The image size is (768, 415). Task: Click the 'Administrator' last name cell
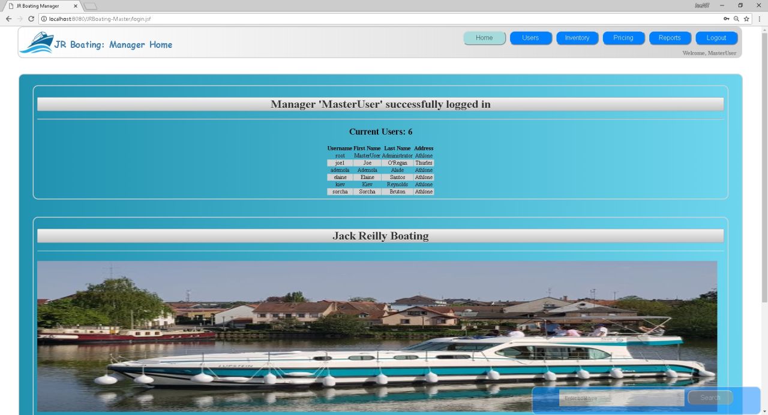click(x=397, y=156)
